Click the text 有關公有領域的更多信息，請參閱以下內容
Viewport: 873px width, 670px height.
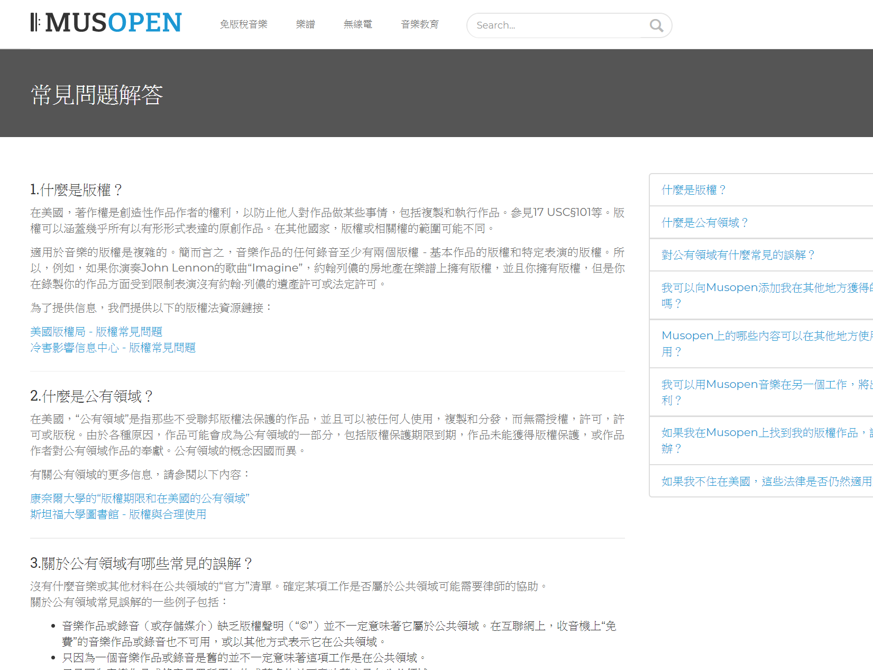(140, 475)
